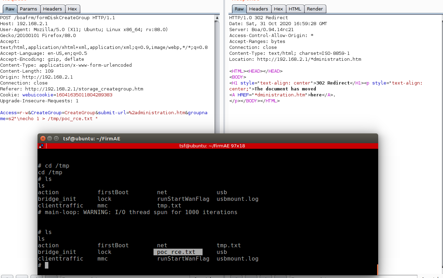The width and height of the screenshot is (443, 278).
Task: Click the Location header in response
Action: [x=295, y=59]
